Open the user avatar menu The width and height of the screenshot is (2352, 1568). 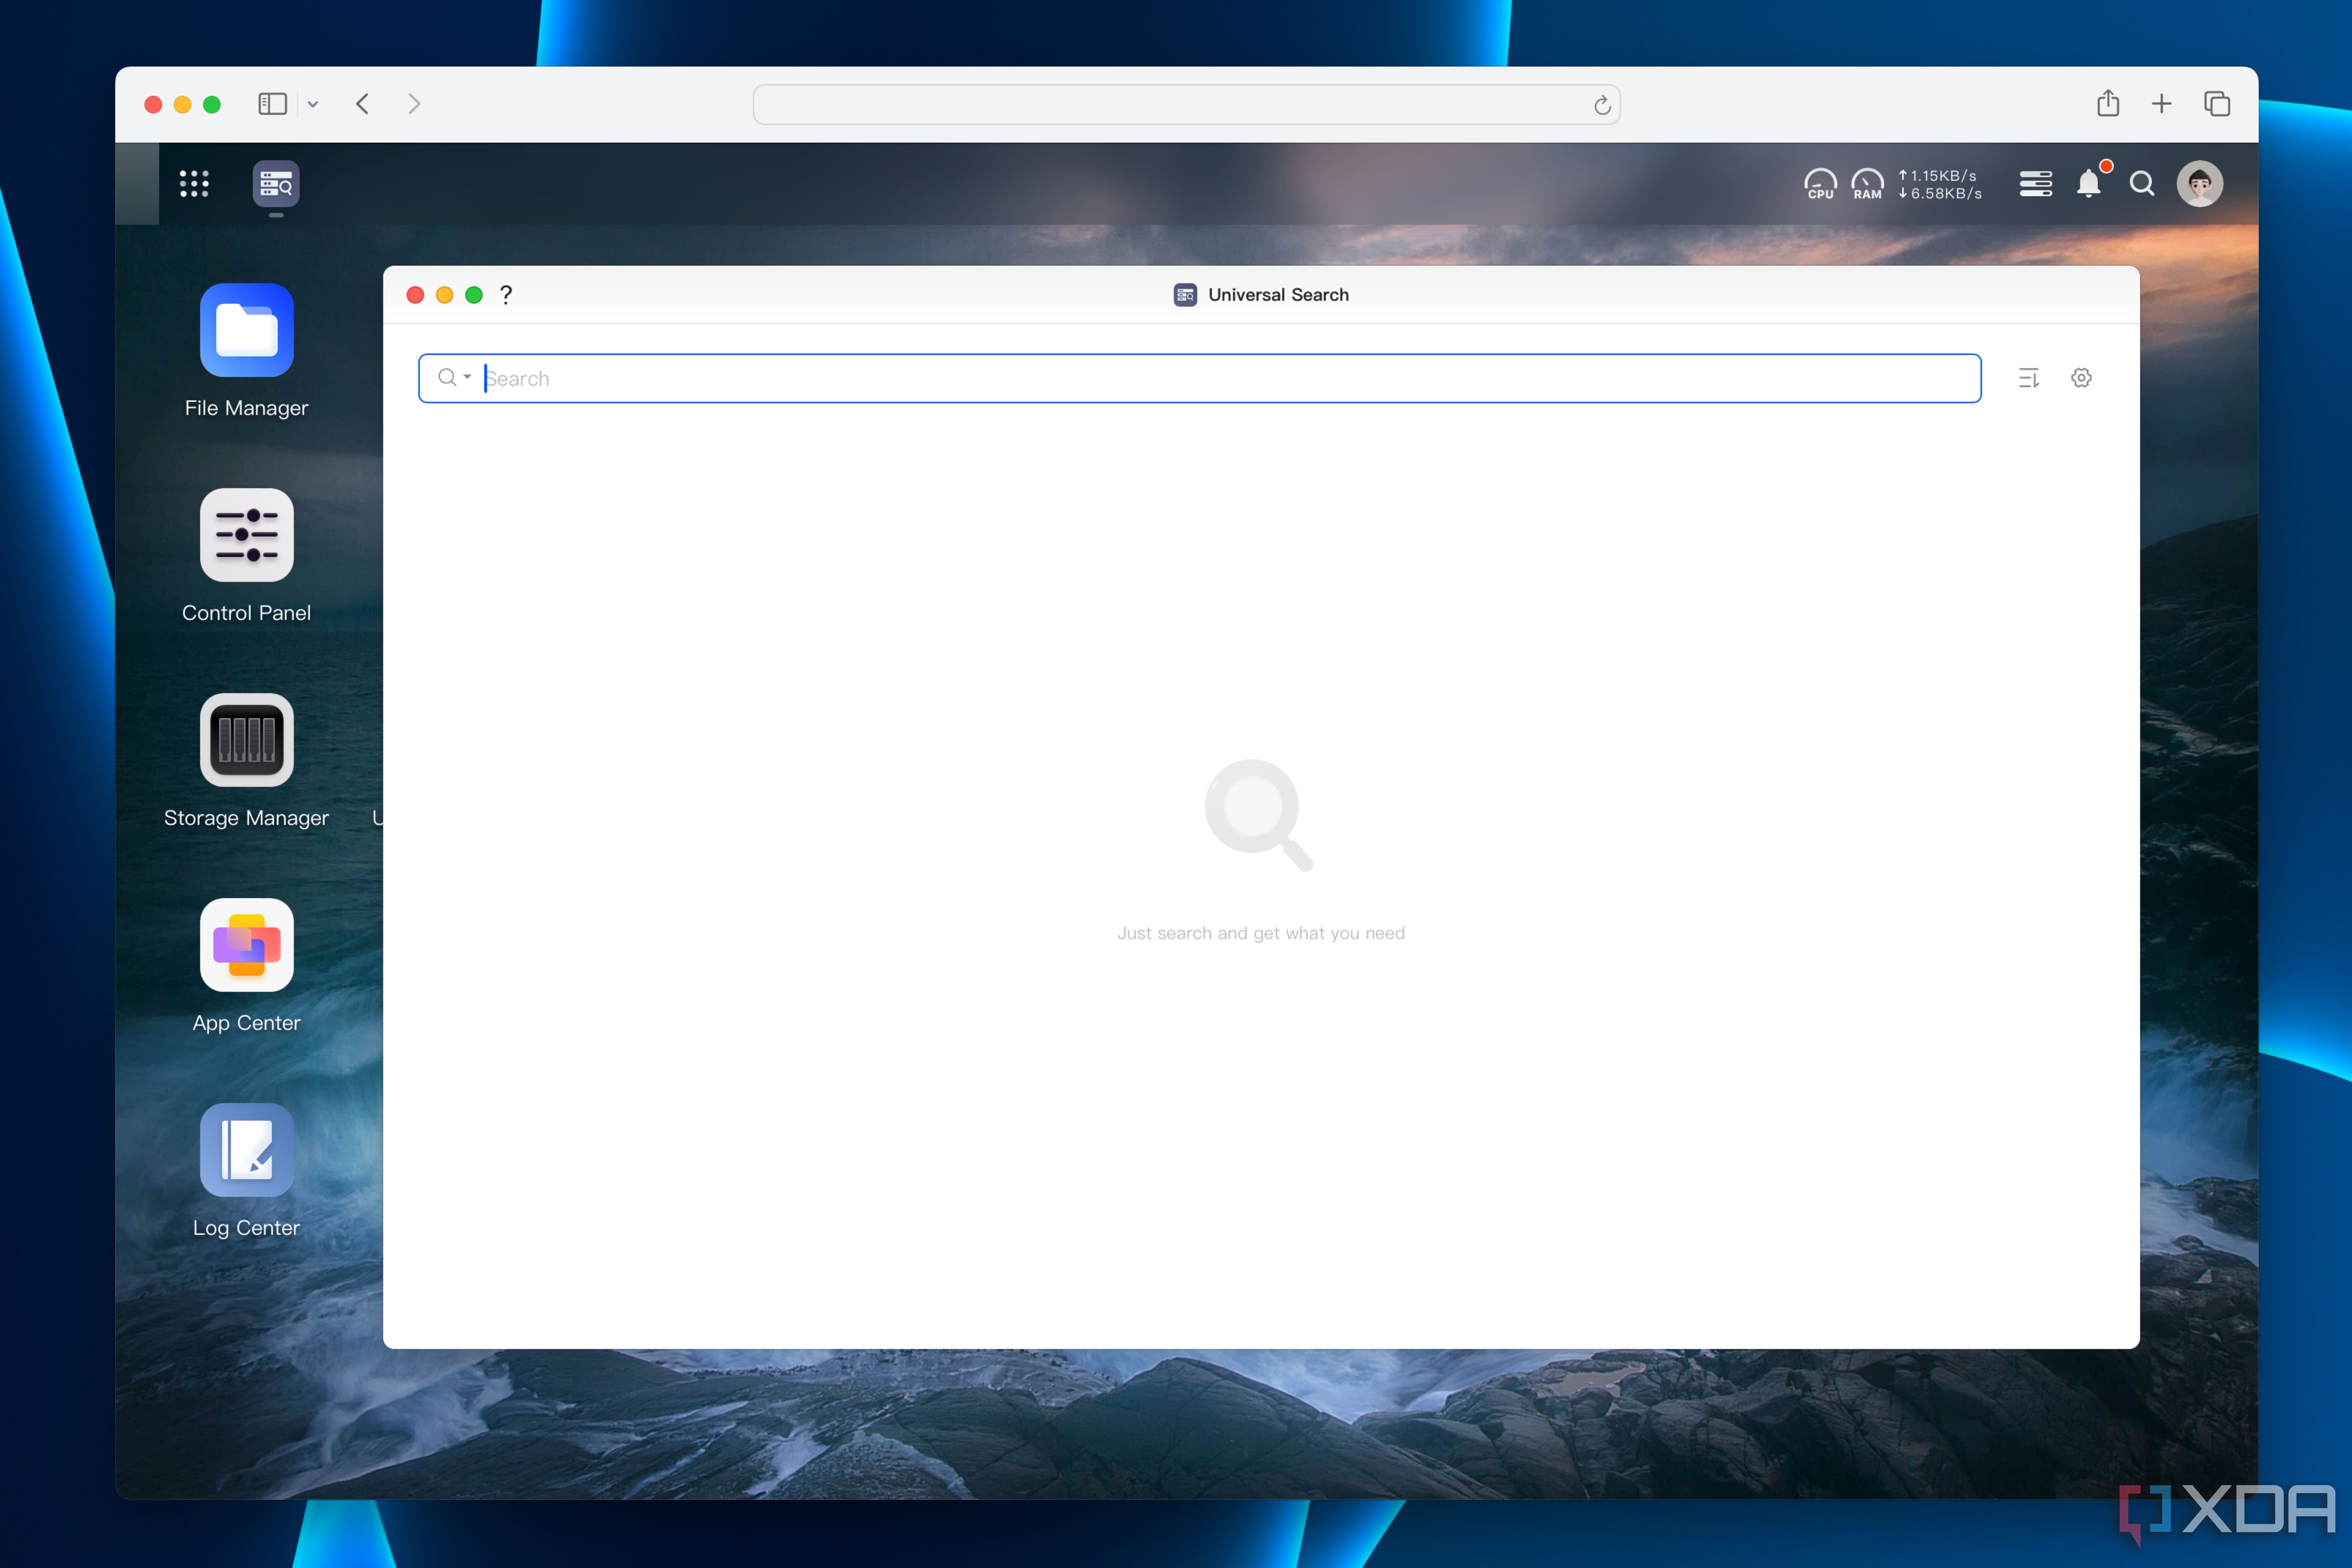coord(2200,184)
